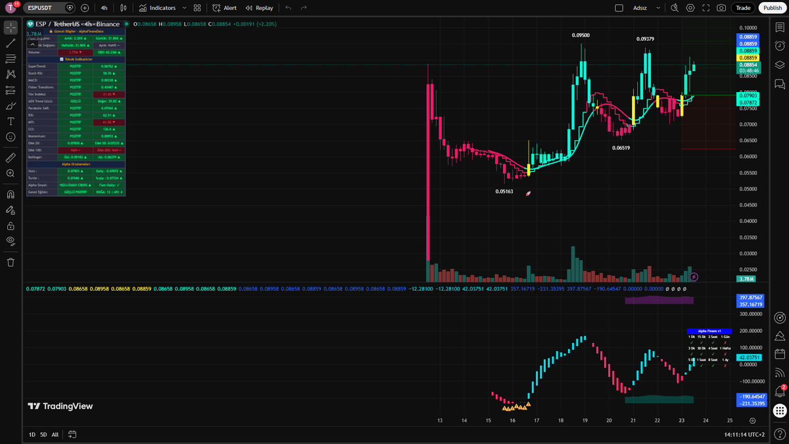This screenshot has height=444, width=789.
Task: Select the All date range
Action: point(55,434)
